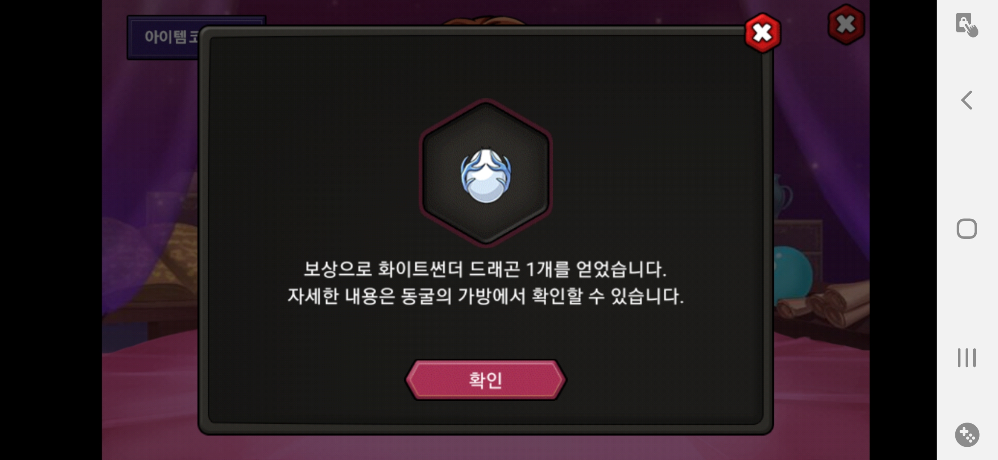The height and width of the screenshot is (460, 998).
Task: Confirm the reward with the 확인 button
Action: [485, 379]
